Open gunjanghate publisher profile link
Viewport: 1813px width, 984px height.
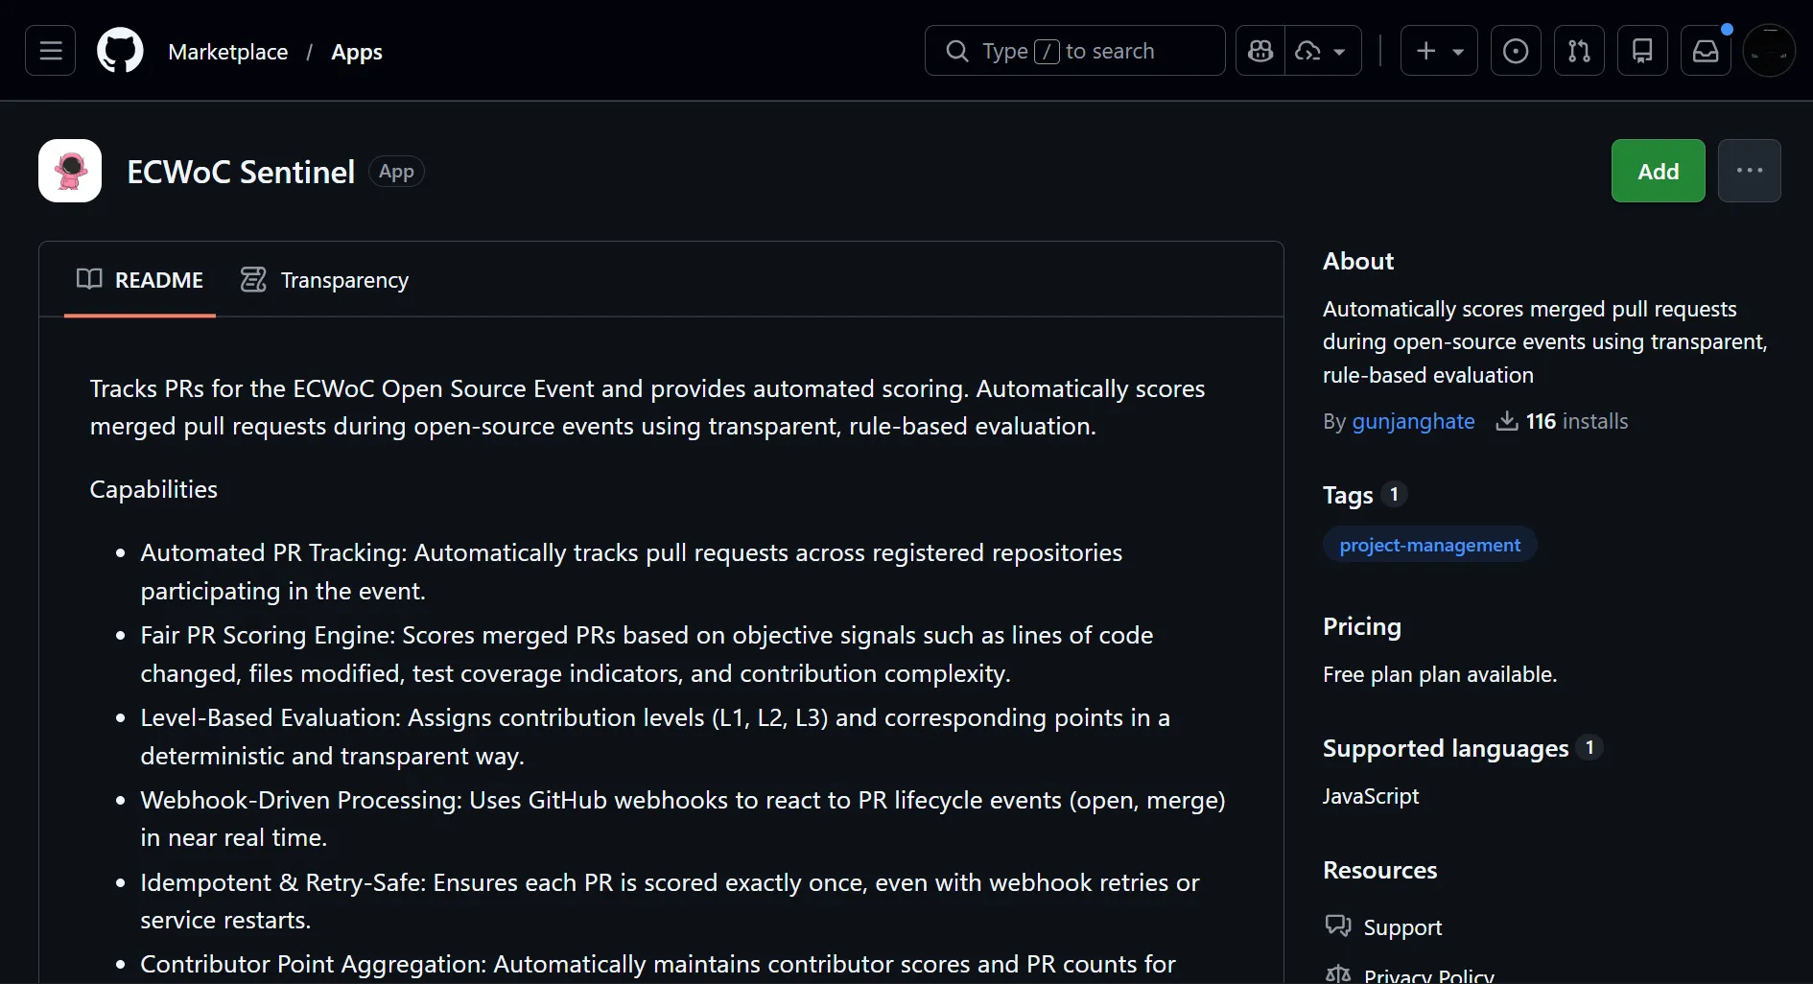pyautogui.click(x=1413, y=421)
